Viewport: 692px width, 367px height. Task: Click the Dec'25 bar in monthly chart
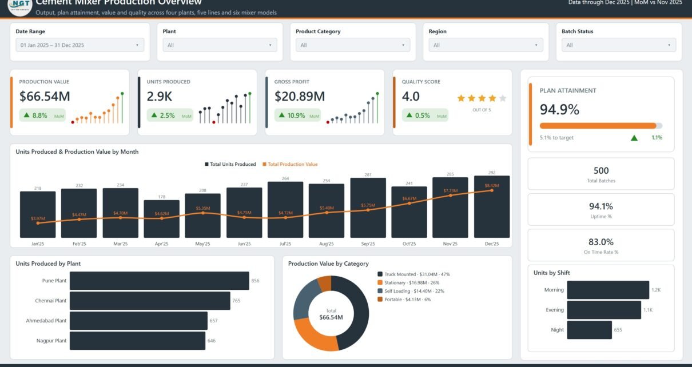click(x=492, y=206)
